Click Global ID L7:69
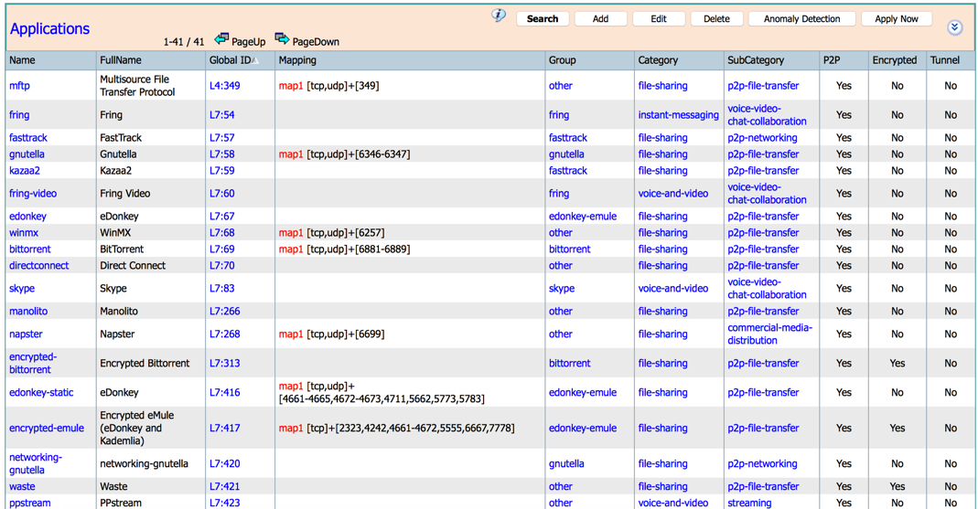 (x=222, y=249)
